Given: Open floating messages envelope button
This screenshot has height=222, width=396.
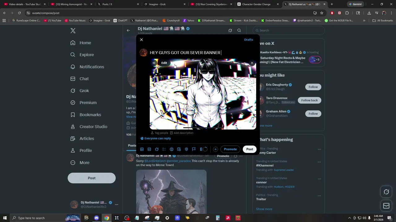Looking at the screenshot, I should coord(386,206).
